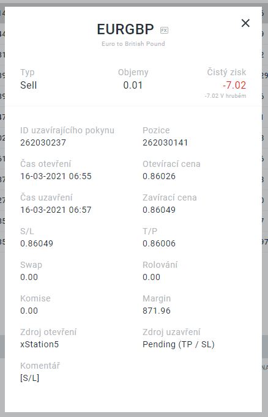This screenshot has height=417, width=268.
Task: Click the closing order ID 262030237
Action: click(43, 142)
